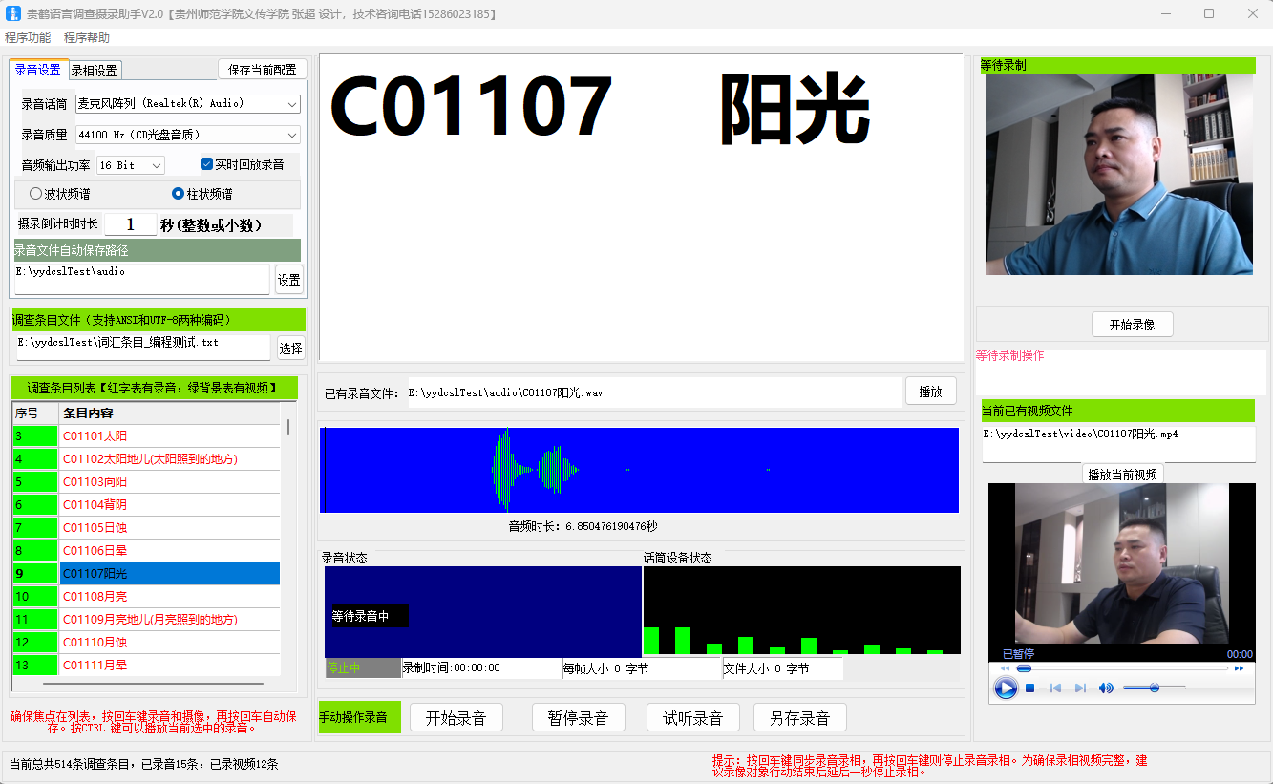Select list row C01111月晕
The height and width of the screenshot is (784, 1273).
[x=170, y=666]
